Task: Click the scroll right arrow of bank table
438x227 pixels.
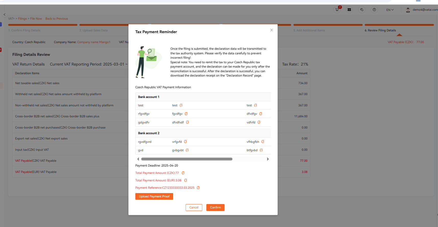Action: [268, 159]
